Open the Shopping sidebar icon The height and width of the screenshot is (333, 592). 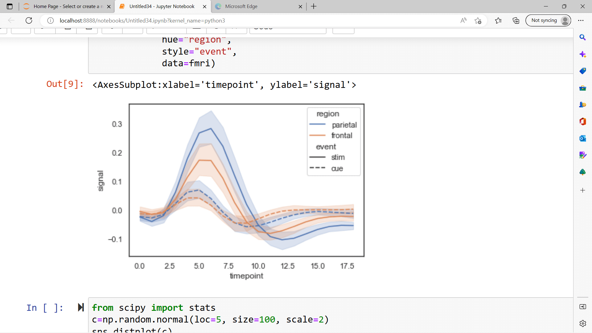(583, 71)
